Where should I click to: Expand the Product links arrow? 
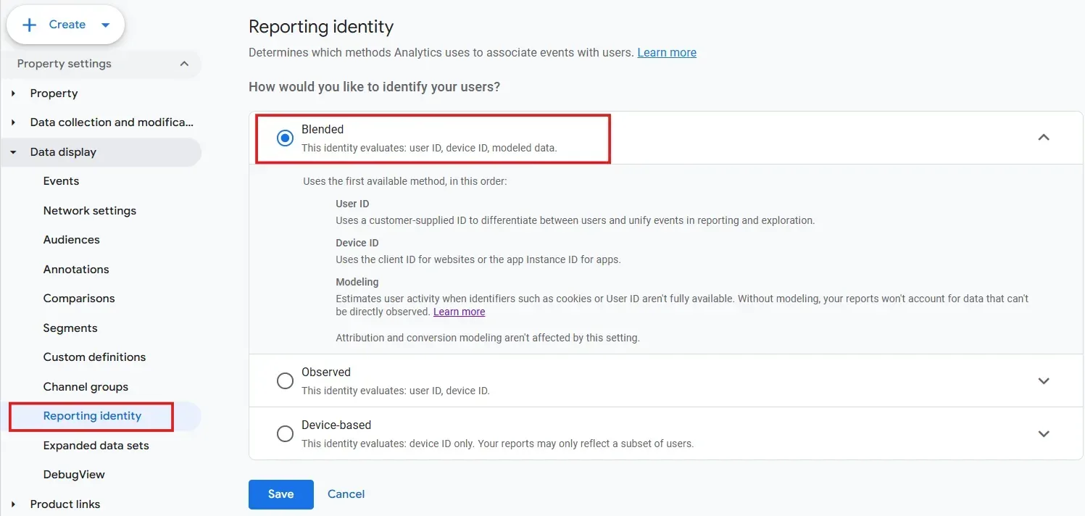[13, 504]
